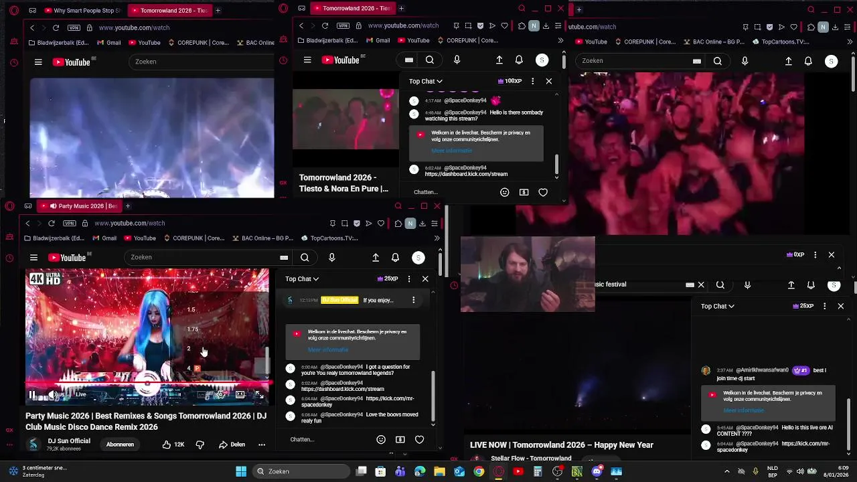Bookmark page with heart icon in Party Music address bar
Image resolution: width=857 pixels, height=482 pixels.
[381, 224]
